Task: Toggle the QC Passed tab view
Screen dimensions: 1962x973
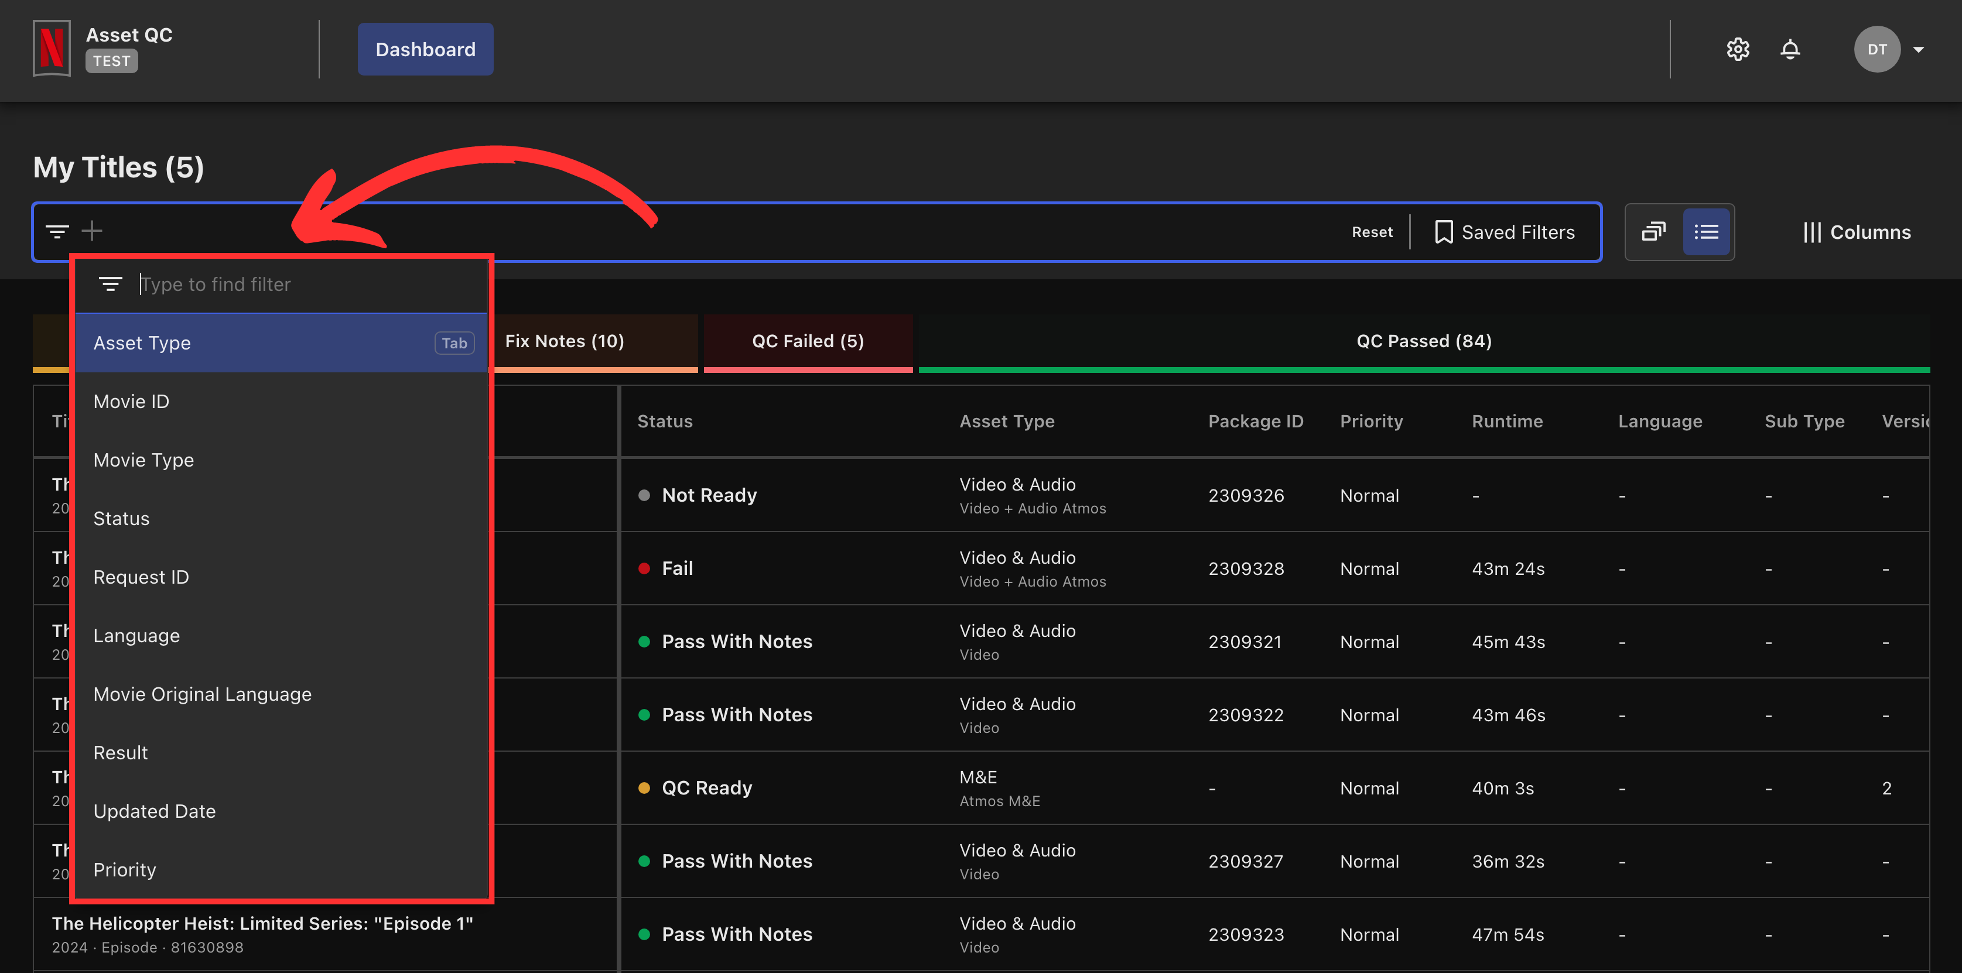Action: pos(1424,339)
